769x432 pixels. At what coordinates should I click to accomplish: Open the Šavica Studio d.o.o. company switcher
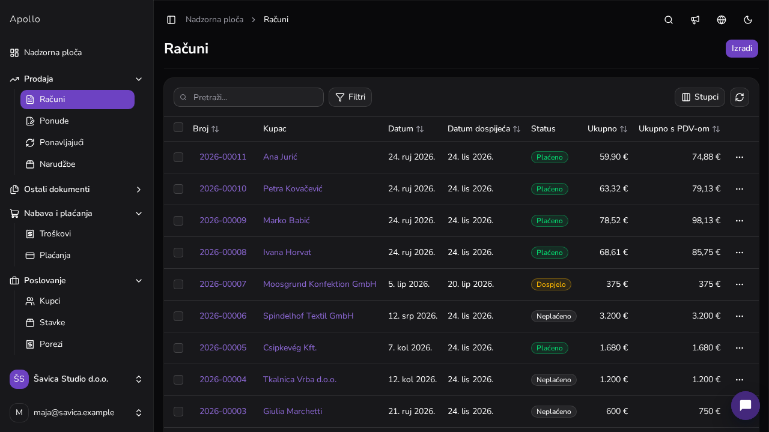pos(77,379)
